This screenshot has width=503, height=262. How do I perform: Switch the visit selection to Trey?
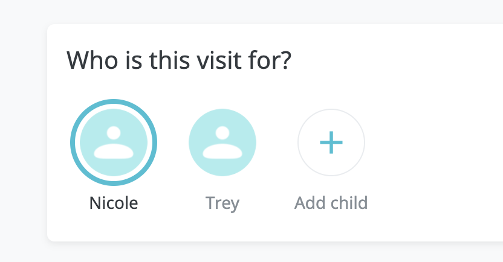click(x=222, y=142)
